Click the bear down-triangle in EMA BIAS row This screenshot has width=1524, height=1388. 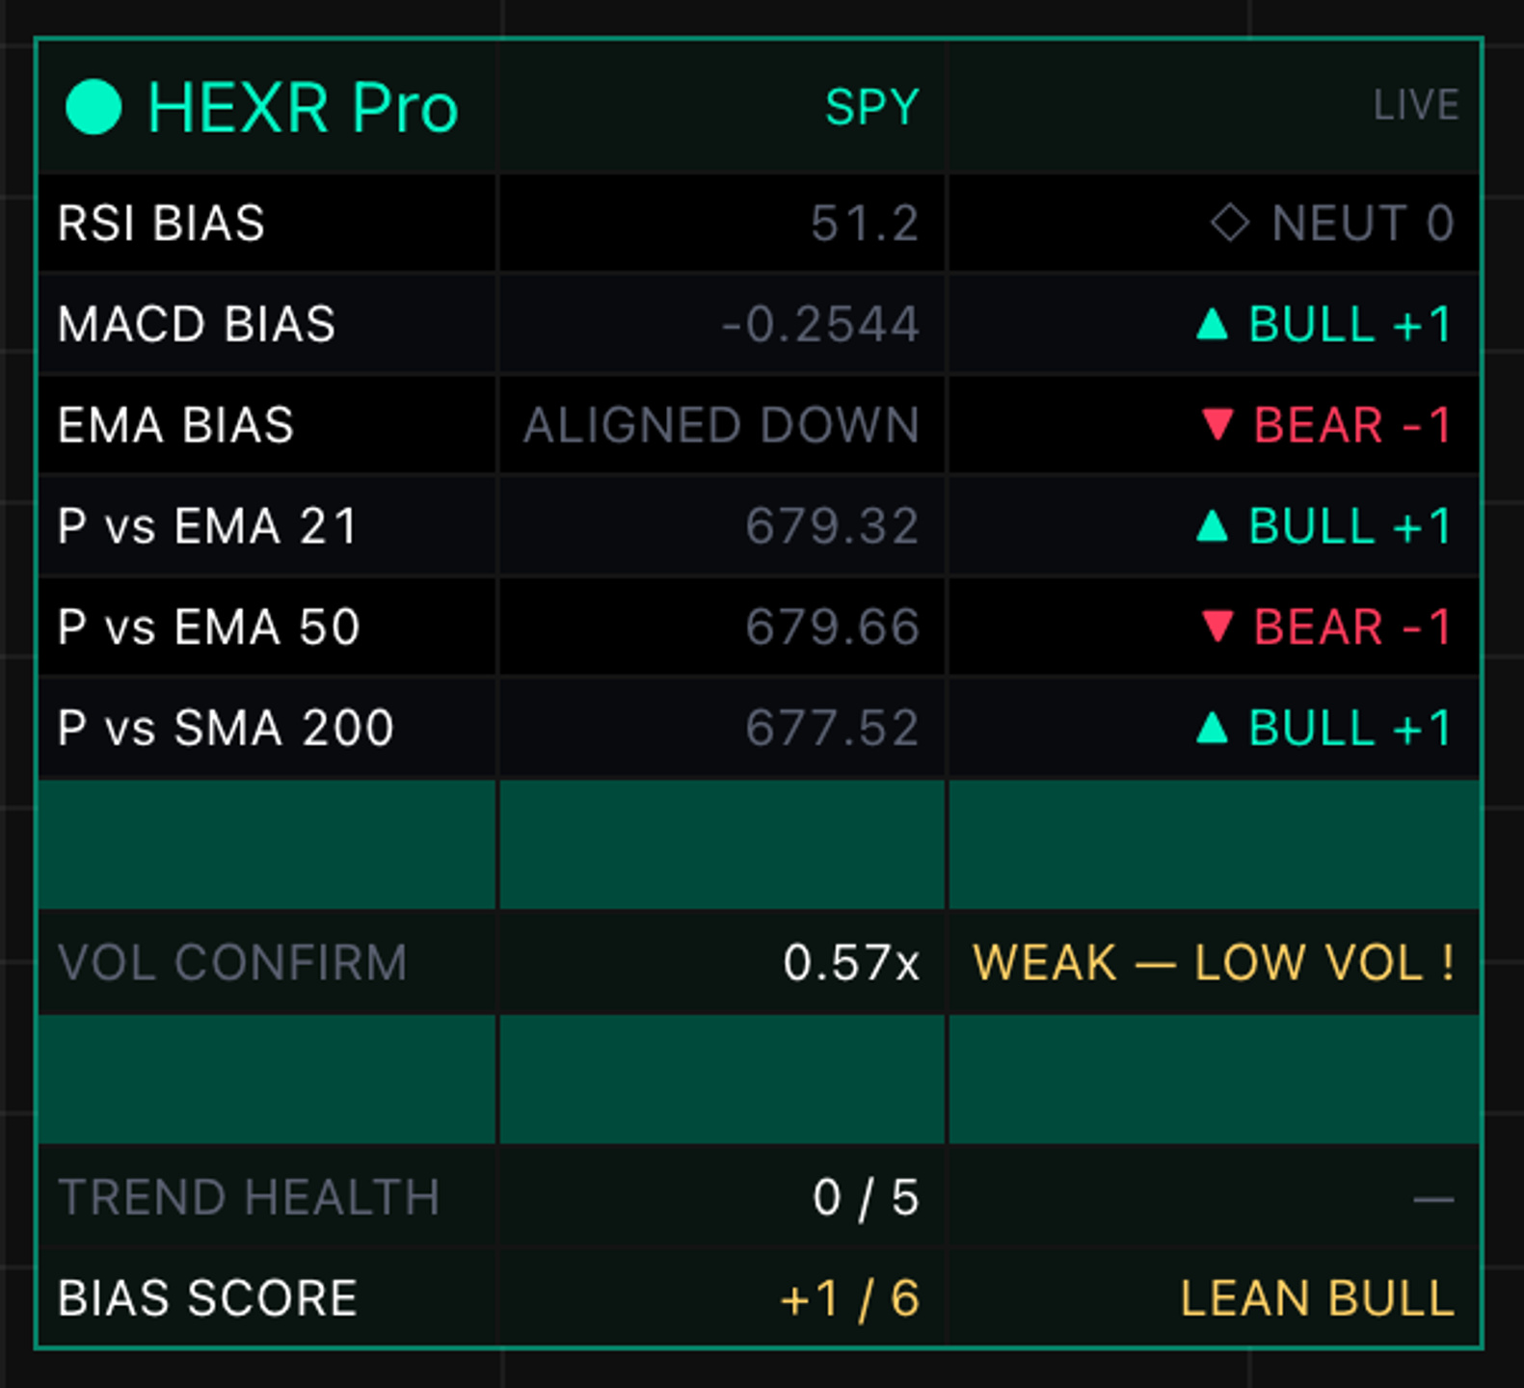(1217, 425)
